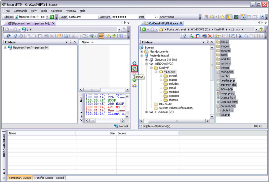The height and width of the screenshot is (182, 269).
Task: Click the properties windows icon, local toolbar
Action: pyautogui.click(x=233, y=36)
